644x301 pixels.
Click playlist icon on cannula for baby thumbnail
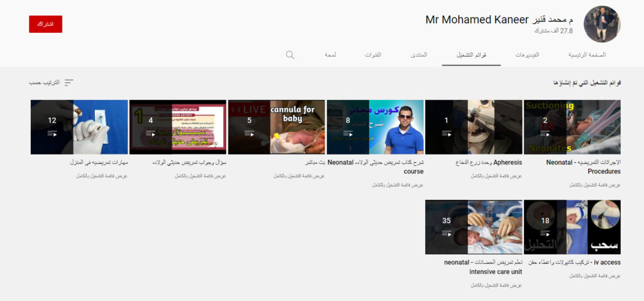(249, 133)
